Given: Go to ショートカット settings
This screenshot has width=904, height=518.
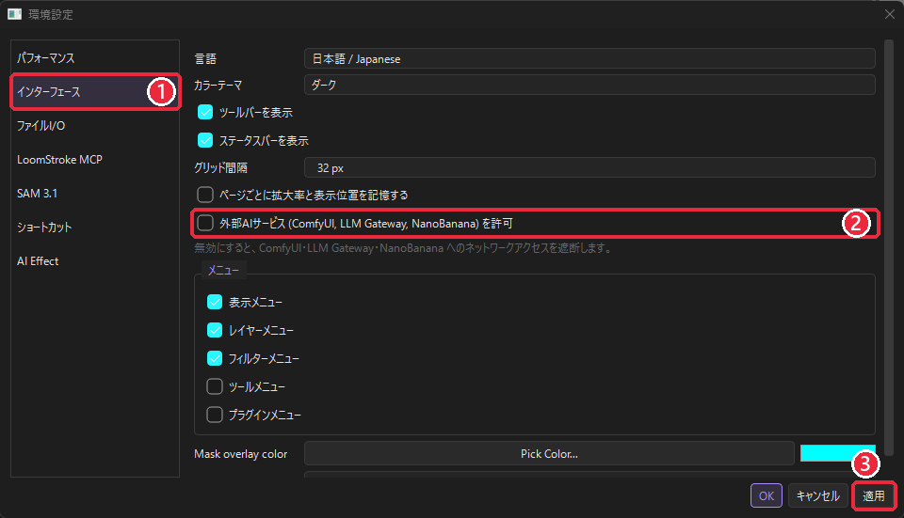Looking at the screenshot, I should coord(95,228).
